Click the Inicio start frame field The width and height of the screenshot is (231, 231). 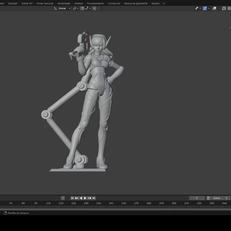pyautogui.click(x=221, y=198)
